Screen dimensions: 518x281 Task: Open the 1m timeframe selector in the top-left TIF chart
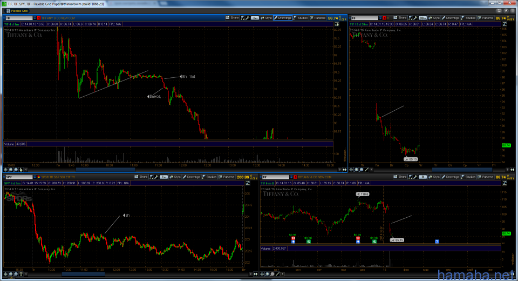255,18
